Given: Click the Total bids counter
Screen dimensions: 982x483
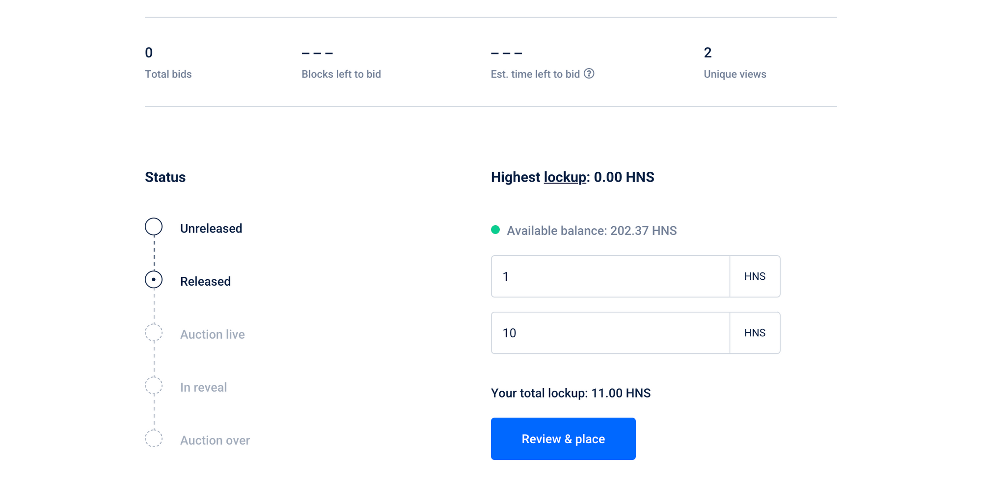Looking at the screenshot, I should point(168,74).
